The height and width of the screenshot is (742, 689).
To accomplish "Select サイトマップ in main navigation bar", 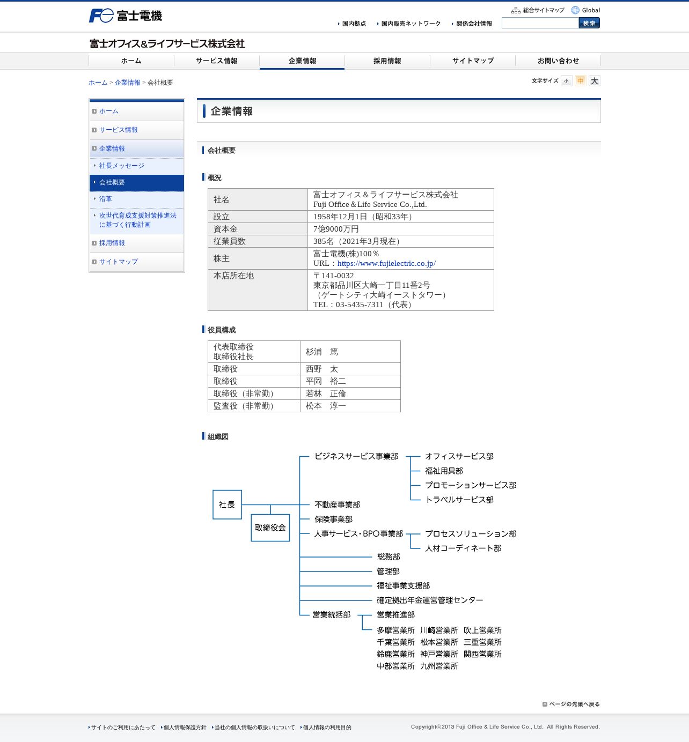I will pos(473,61).
